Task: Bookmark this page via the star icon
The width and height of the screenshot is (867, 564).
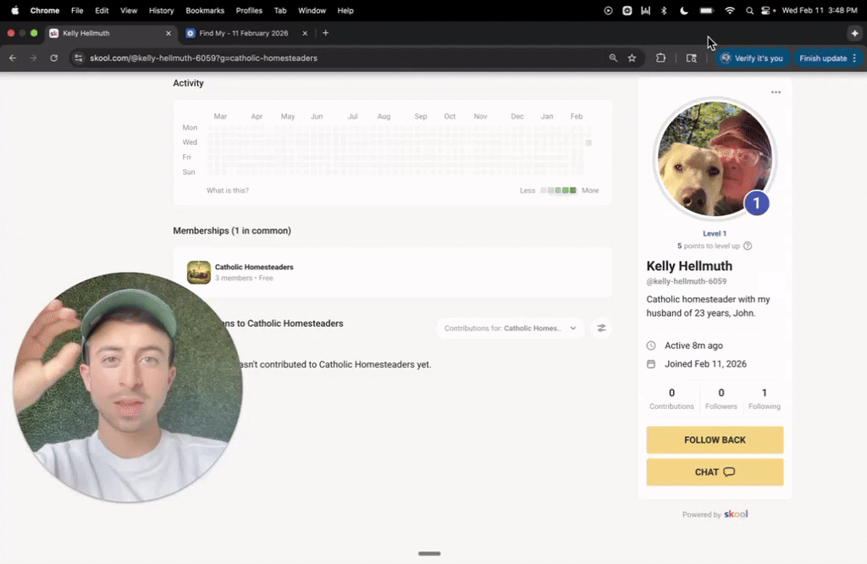Action: pos(632,58)
